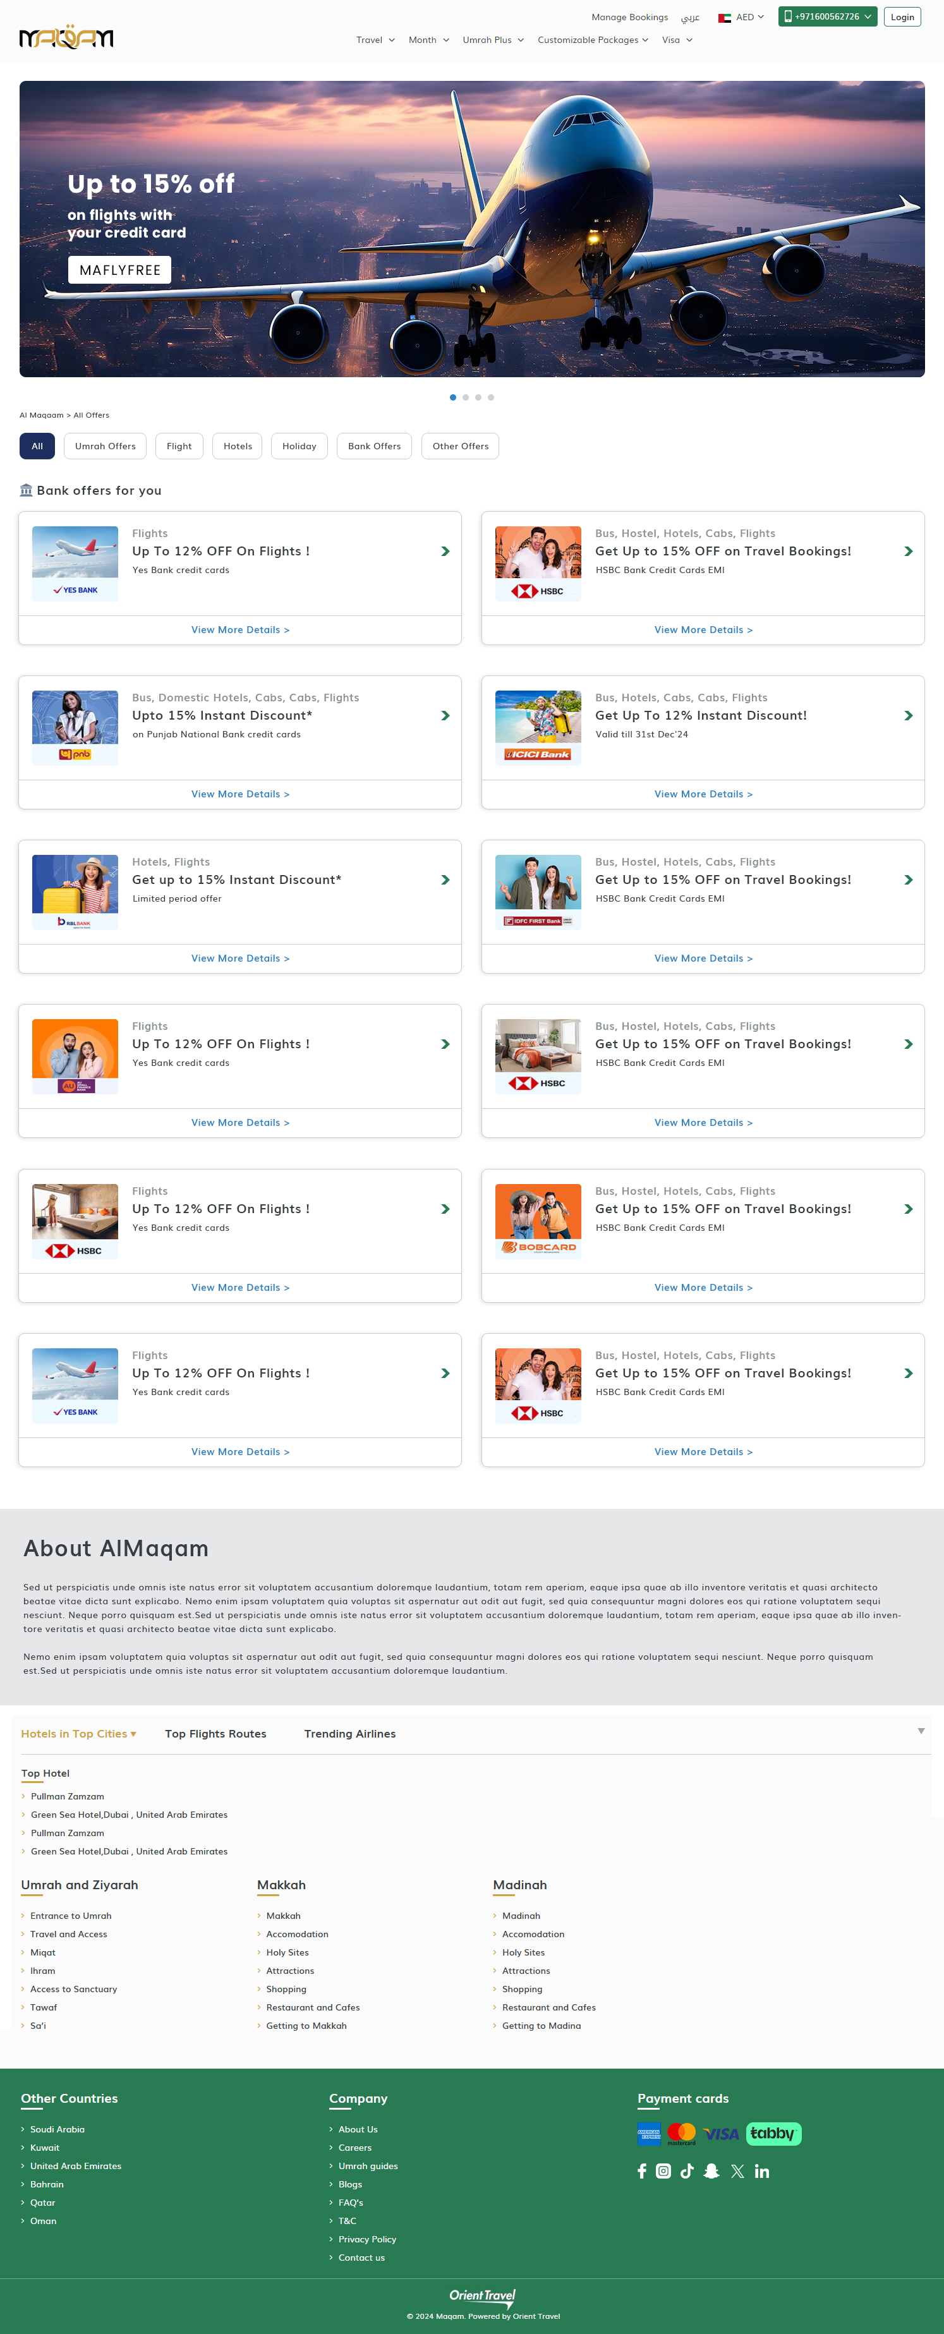Click the Maqam logo in header
The image size is (944, 2334).
66,37
